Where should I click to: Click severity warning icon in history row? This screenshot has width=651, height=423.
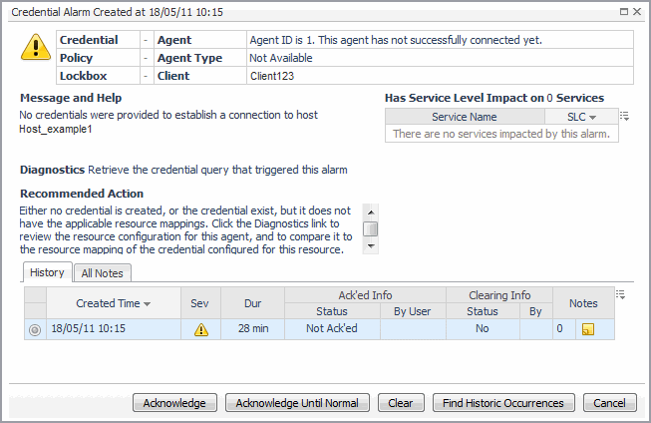(x=201, y=329)
